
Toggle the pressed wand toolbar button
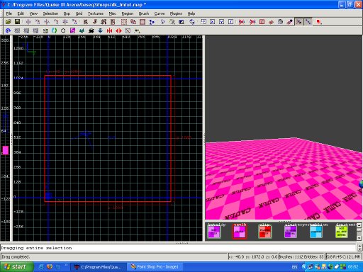pyautogui.click(x=299, y=22)
